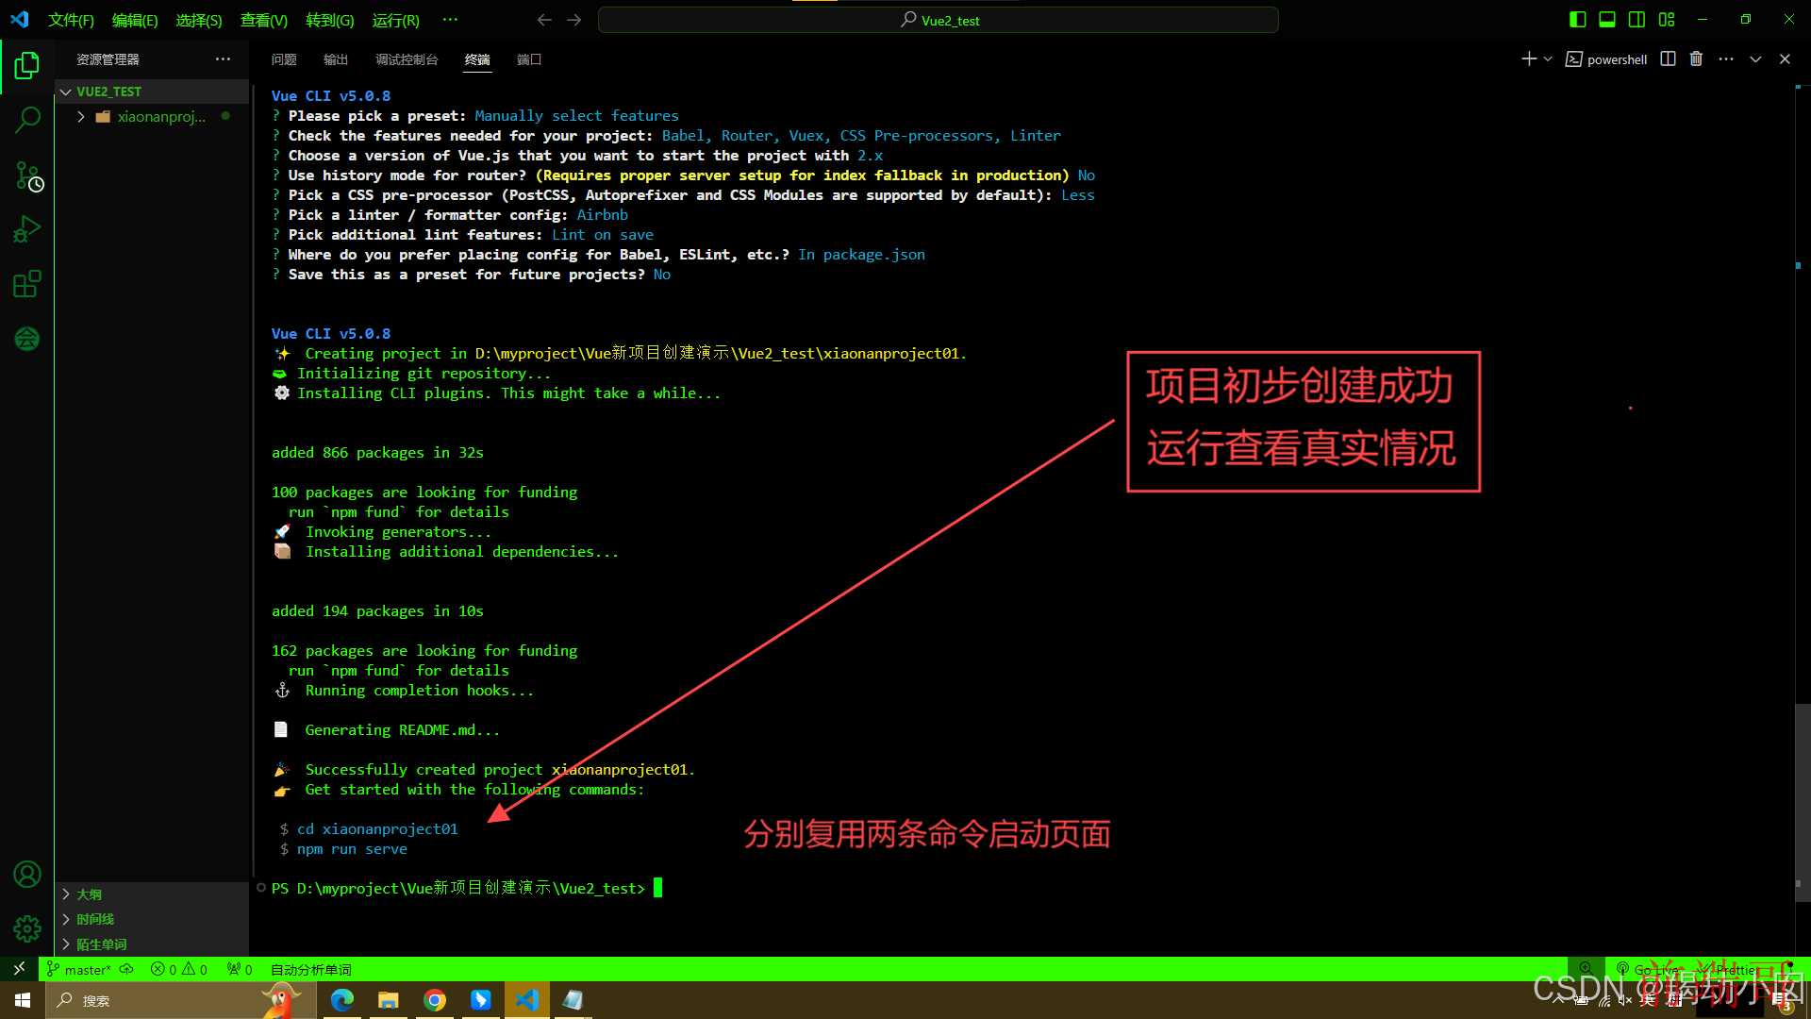This screenshot has height=1019, width=1811.
Task: Open the last extension icon in the activity bar
Action: point(27,339)
